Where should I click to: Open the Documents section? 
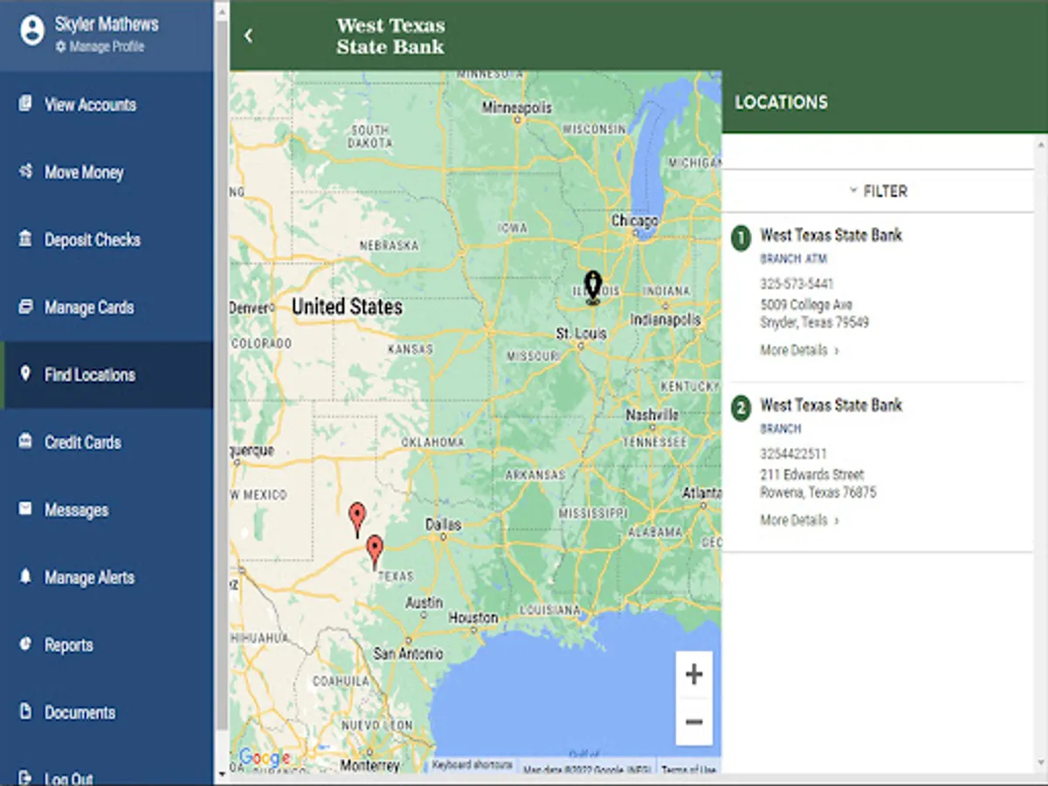point(79,713)
